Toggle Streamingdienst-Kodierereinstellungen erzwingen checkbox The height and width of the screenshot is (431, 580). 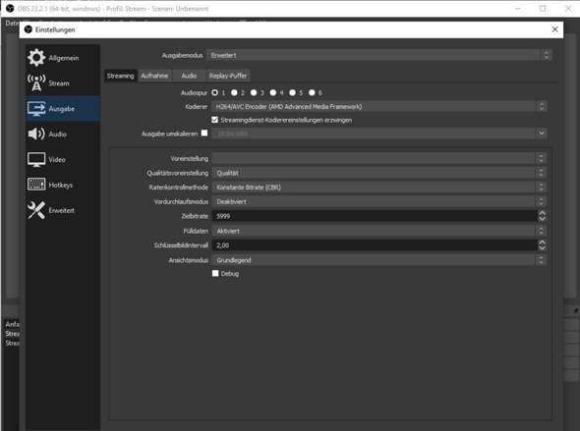(215, 120)
